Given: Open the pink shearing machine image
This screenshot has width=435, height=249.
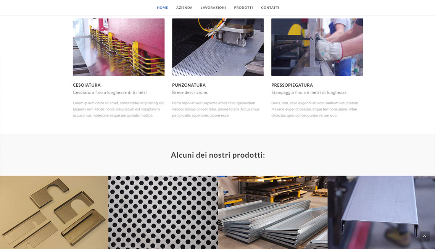Looking at the screenshot, I should 118,47.
